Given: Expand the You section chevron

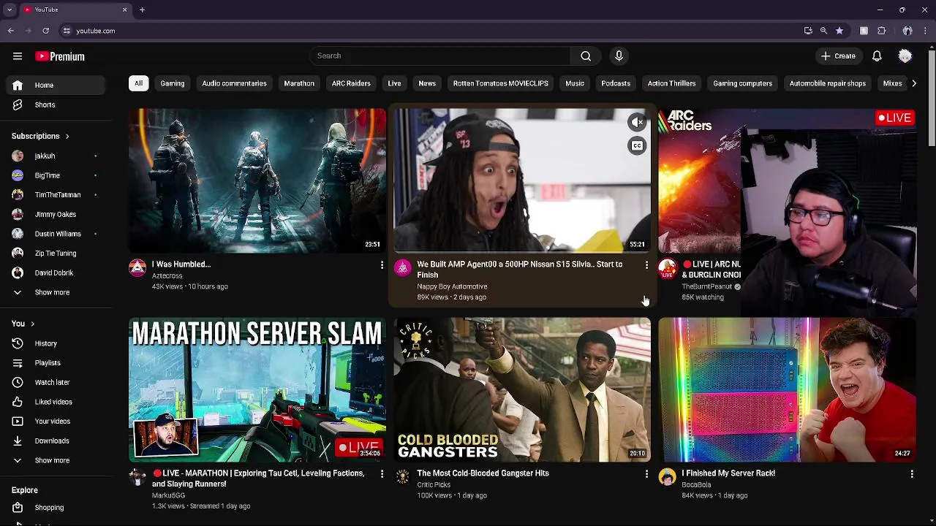Looking at the screenshot, I should (x=32, y=324).
